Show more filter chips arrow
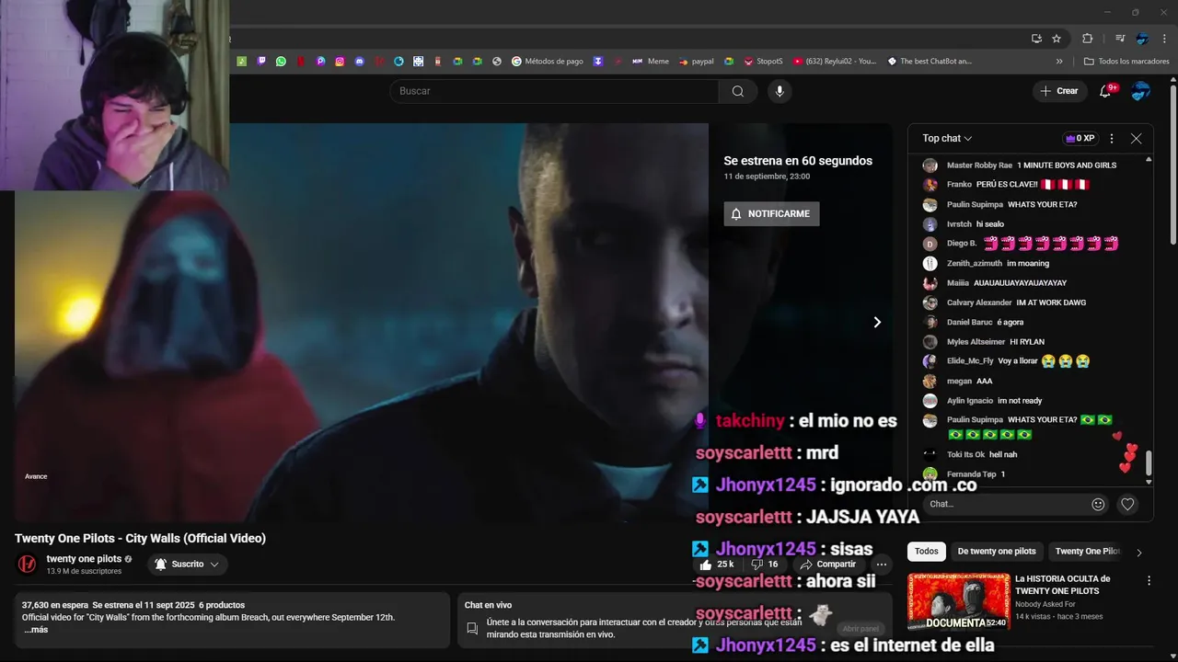 [x=1138, y=553]
